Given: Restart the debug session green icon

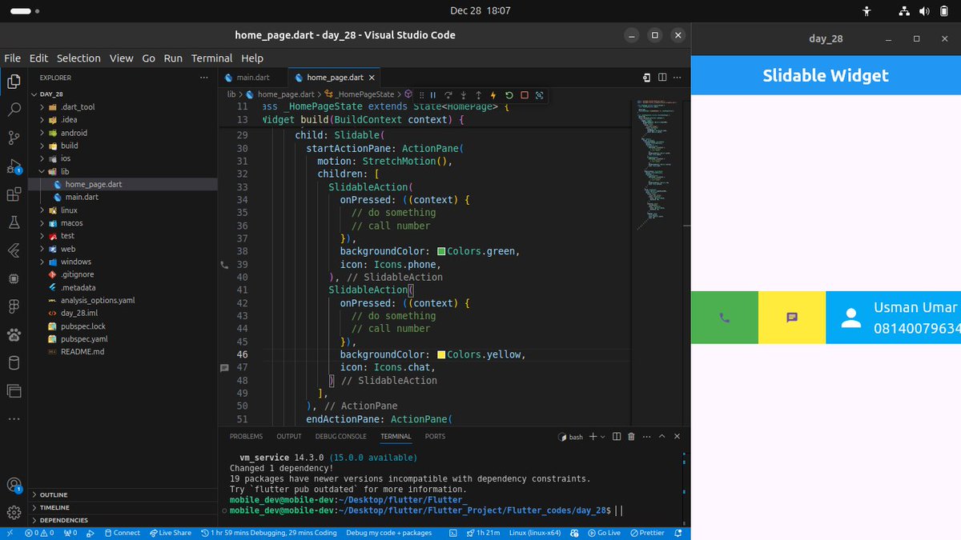Looking at the screenshot, I should click(x=509, y=94).
